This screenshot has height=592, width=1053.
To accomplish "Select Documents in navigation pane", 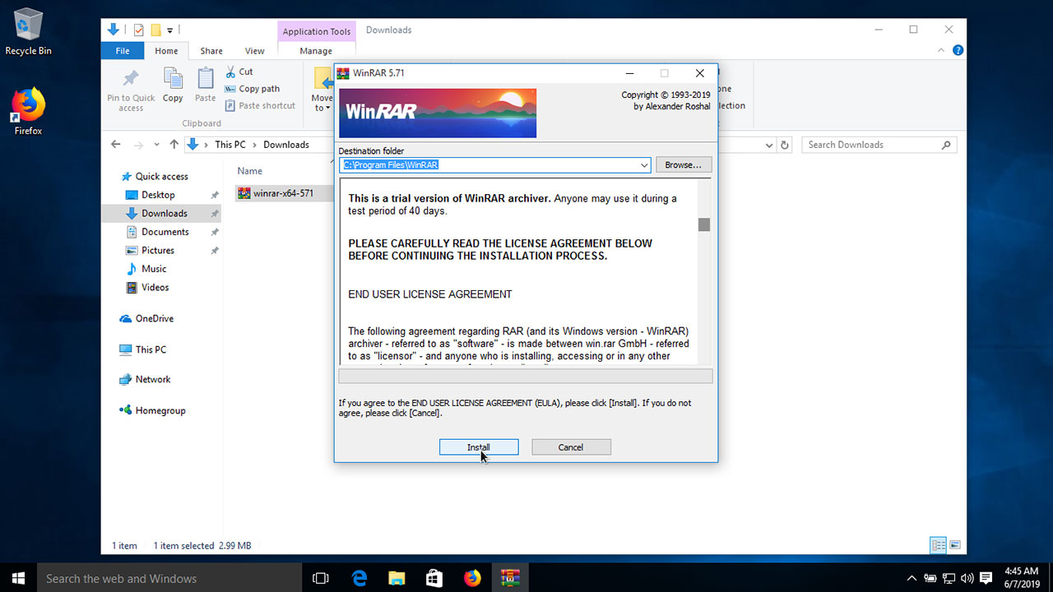I will coord(165,232).
